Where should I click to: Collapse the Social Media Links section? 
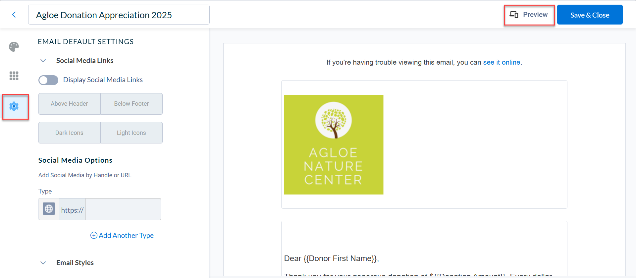[x=43, y=61]
